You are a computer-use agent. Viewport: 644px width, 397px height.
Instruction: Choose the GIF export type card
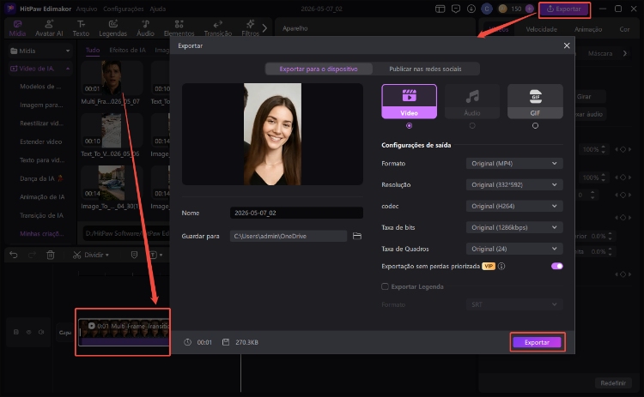coord(535,101)
